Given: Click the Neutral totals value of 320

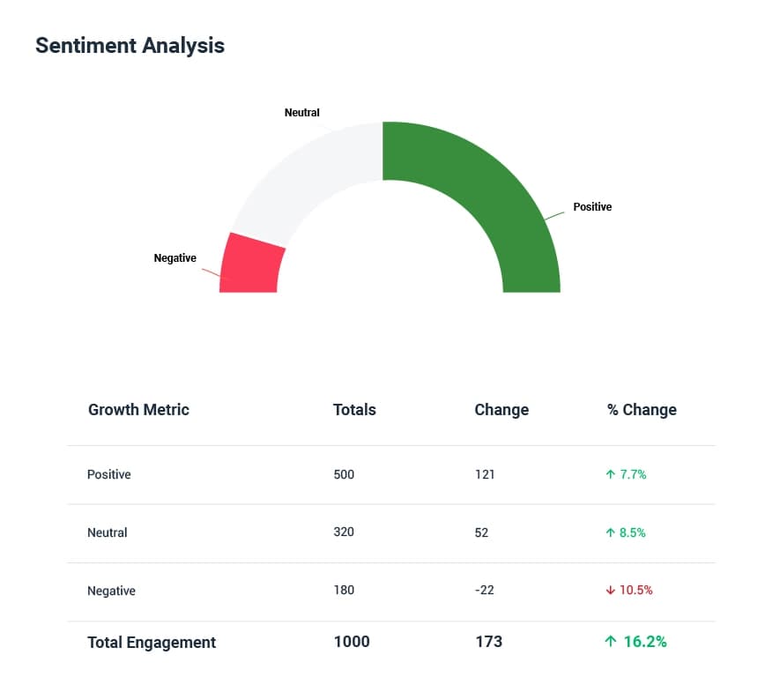Looking at the screenshot, I should [x=343, y=532].
